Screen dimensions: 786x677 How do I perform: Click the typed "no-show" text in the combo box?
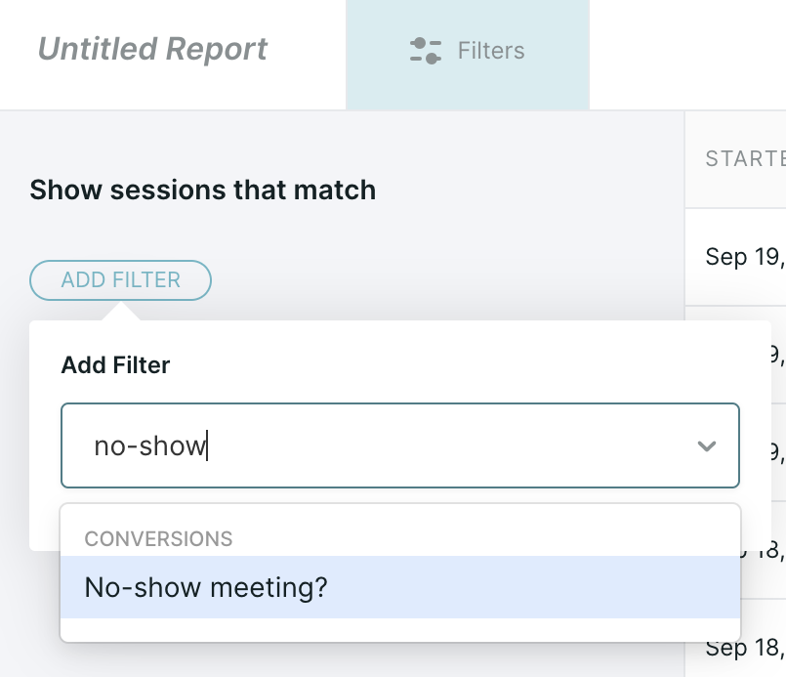(x=150, y=445)
